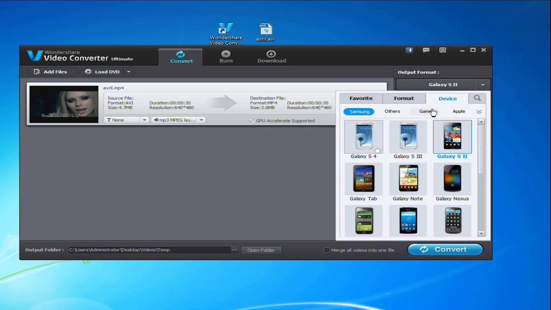Click the Galaxy Note label
The image size is (551, 310).
point(408,199)
